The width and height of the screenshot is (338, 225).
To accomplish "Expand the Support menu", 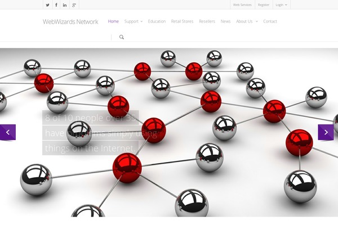I will [x=134, y=21].
